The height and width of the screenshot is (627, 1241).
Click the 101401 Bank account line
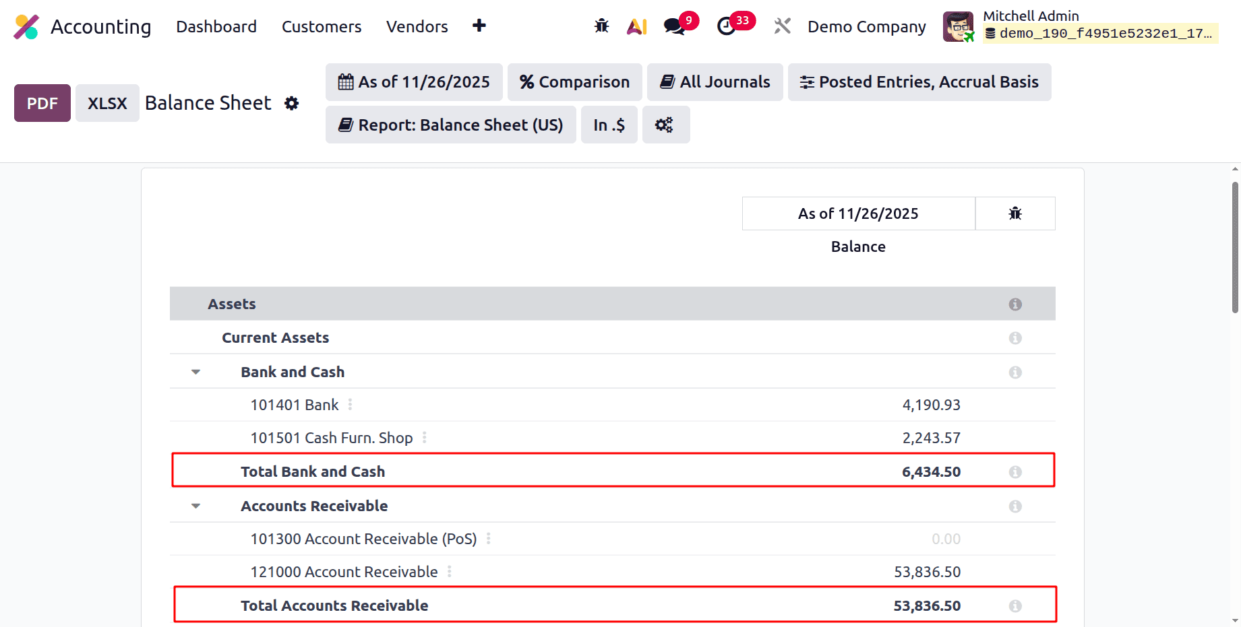tap(612, 405)
